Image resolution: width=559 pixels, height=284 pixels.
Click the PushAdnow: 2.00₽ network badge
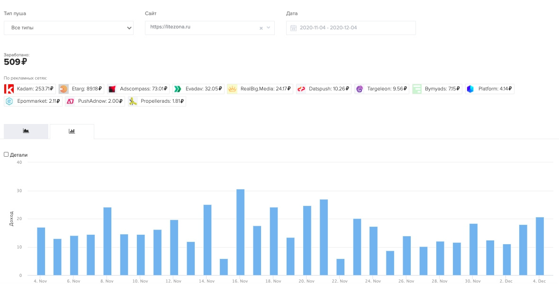click(x=95, y=101)
